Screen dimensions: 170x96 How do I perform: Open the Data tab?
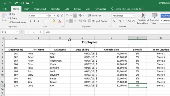[67, 9]
